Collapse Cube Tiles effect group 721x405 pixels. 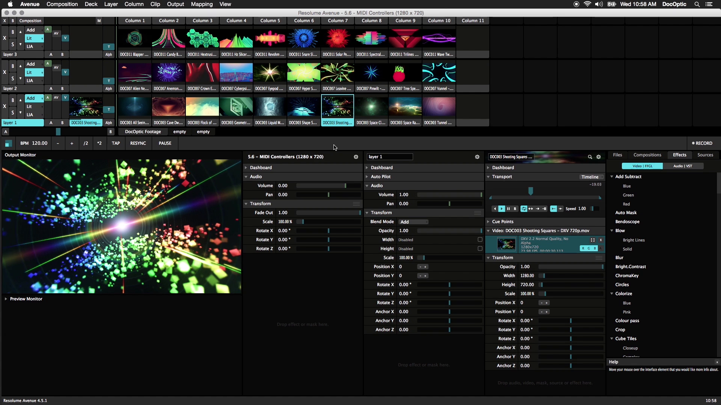pyautogui.click(x=612, y=339)
